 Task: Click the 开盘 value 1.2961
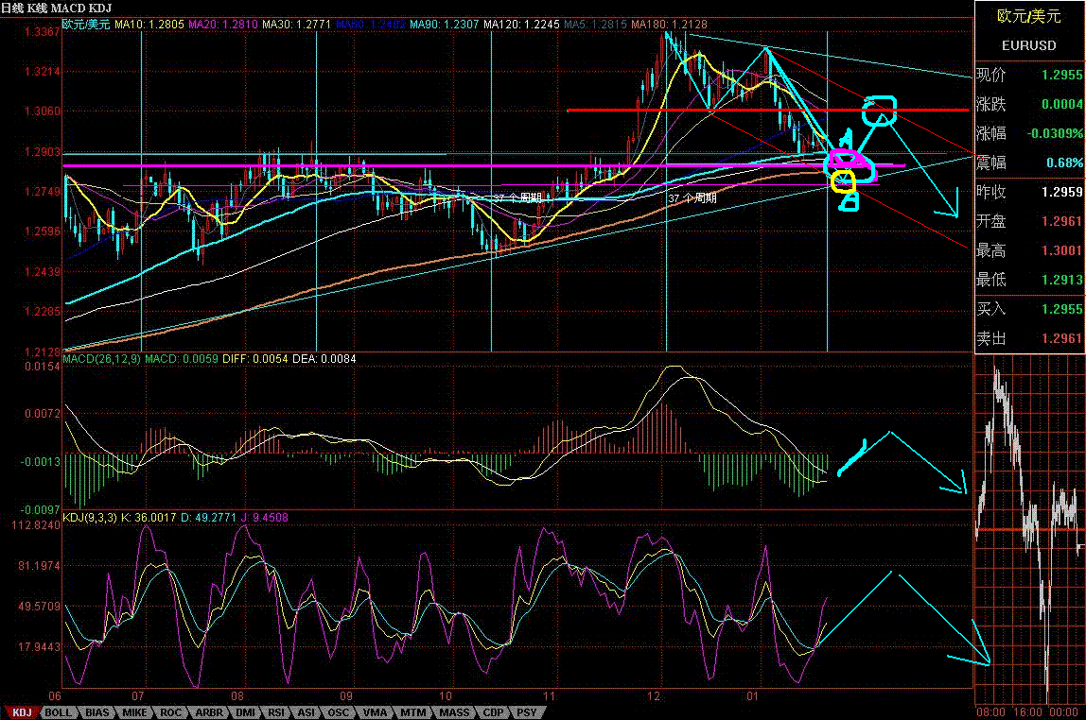[1061, 221]
